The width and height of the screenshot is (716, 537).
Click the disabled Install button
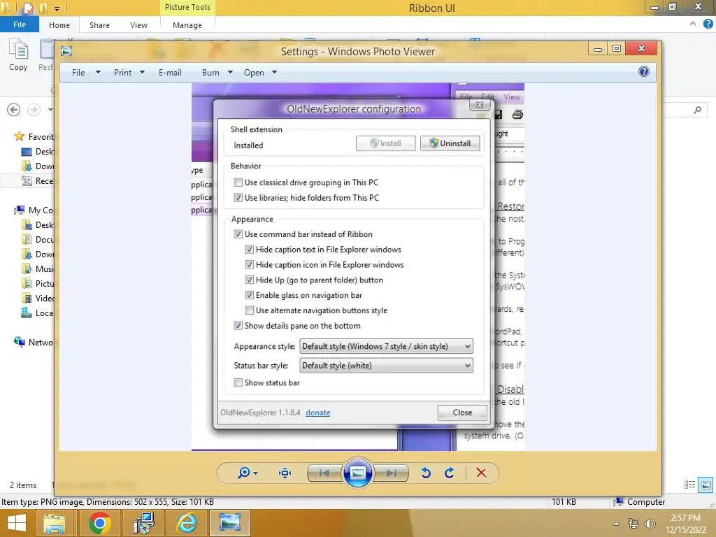tap(385, 143)
